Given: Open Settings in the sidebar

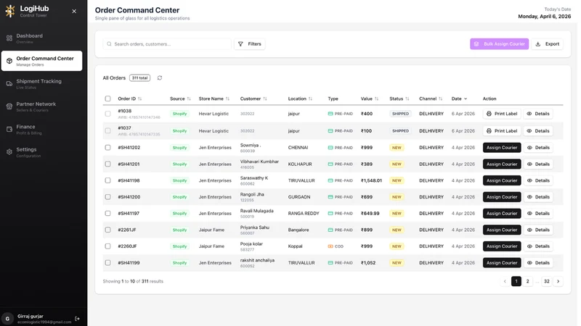Looking at the screenshot, I should coord(41,152).
